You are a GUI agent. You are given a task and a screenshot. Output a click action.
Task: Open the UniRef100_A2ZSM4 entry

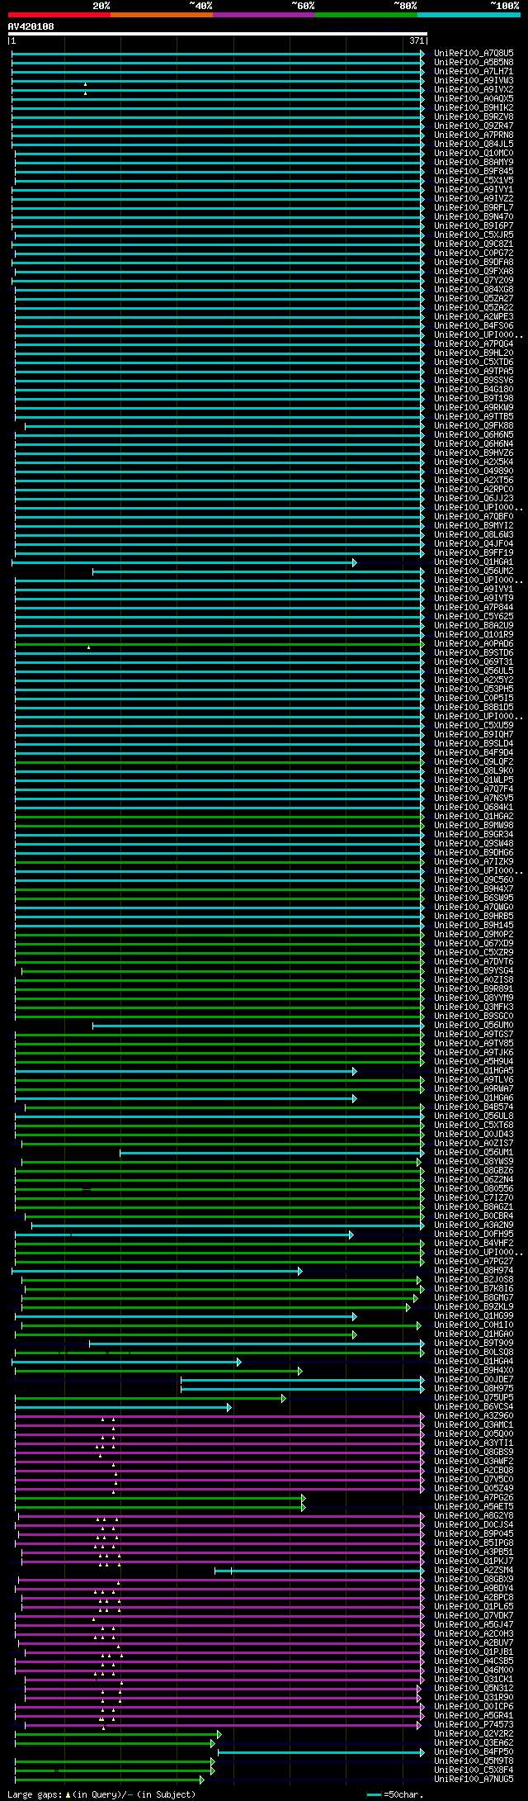tap(474, 1570)
